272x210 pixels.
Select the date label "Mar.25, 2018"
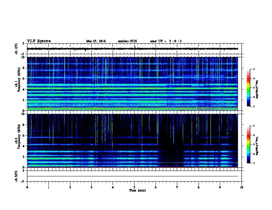point(96,41)
